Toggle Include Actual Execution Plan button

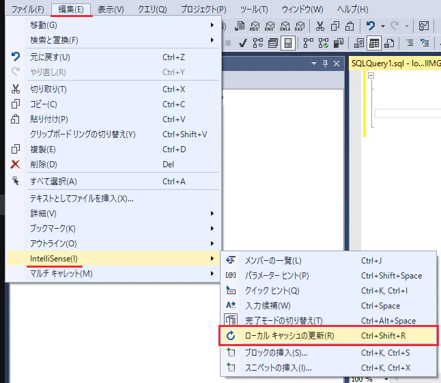point(309,43)
